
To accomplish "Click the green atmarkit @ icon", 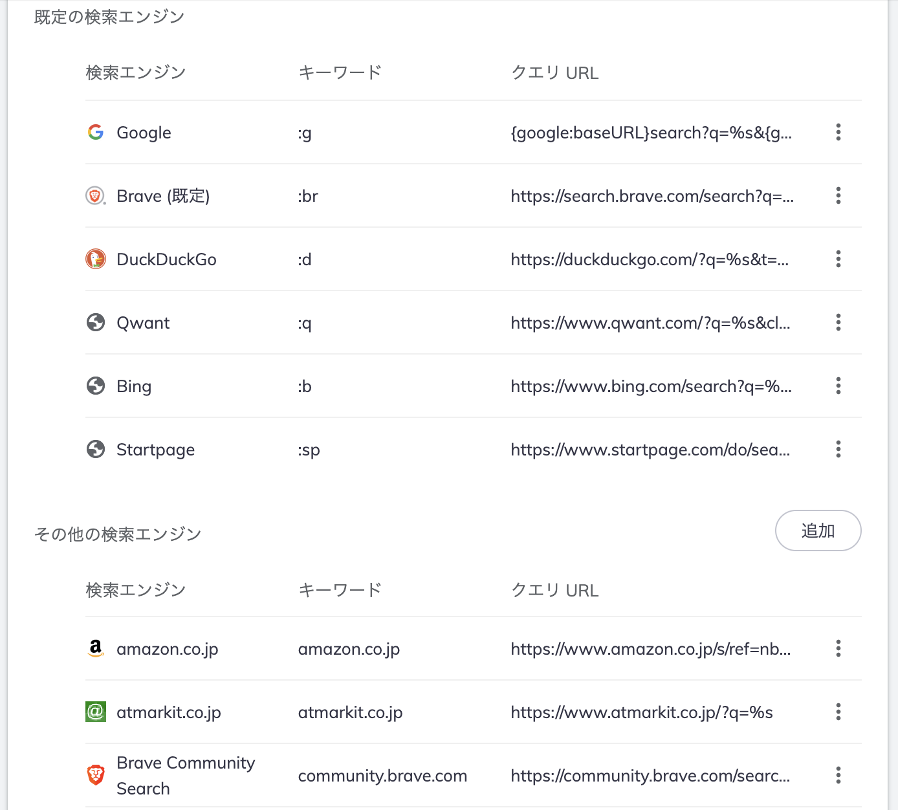I will coord(96,712).
